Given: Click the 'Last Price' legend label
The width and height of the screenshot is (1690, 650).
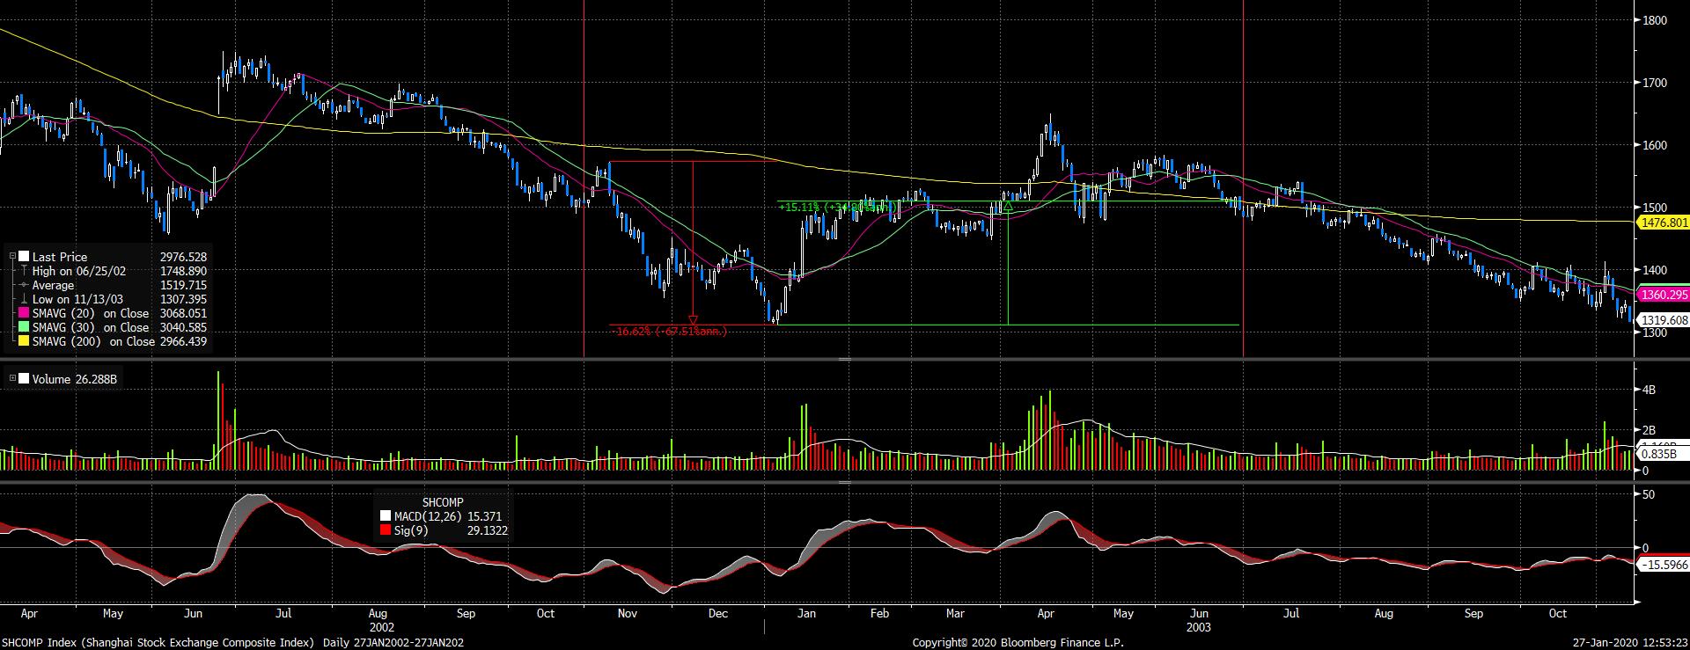Looking at the screenshot, I should [61, 257].
